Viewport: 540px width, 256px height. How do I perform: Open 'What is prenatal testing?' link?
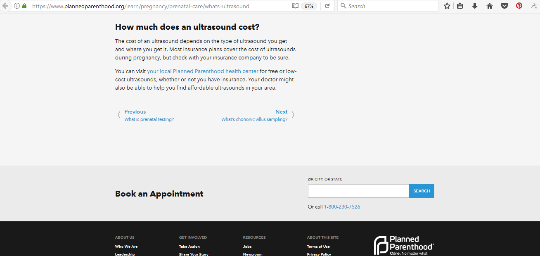pyautogui.click(x=149, y=119)
